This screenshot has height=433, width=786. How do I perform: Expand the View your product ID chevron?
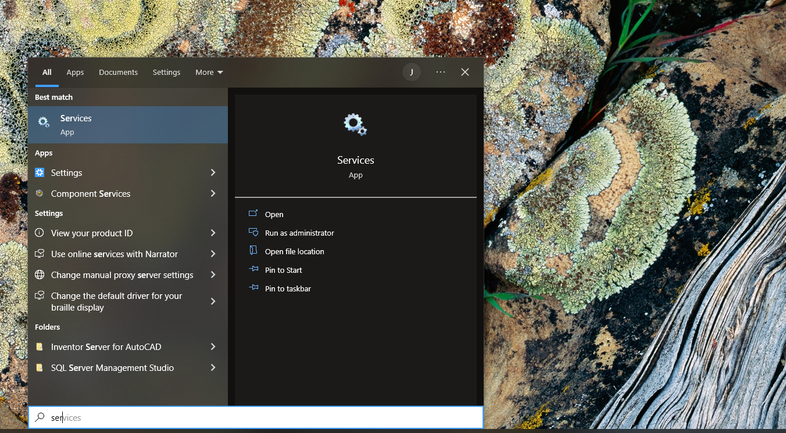point(213,233)
